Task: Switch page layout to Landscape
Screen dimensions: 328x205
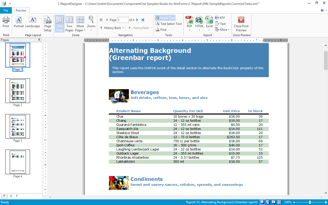Action: tap(33, 22)
